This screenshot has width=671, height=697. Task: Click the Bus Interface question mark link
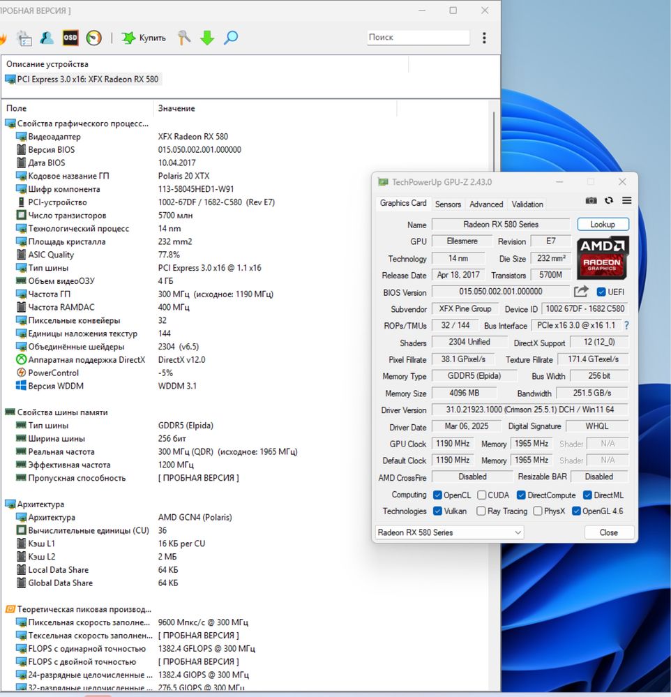pos(626,325)
